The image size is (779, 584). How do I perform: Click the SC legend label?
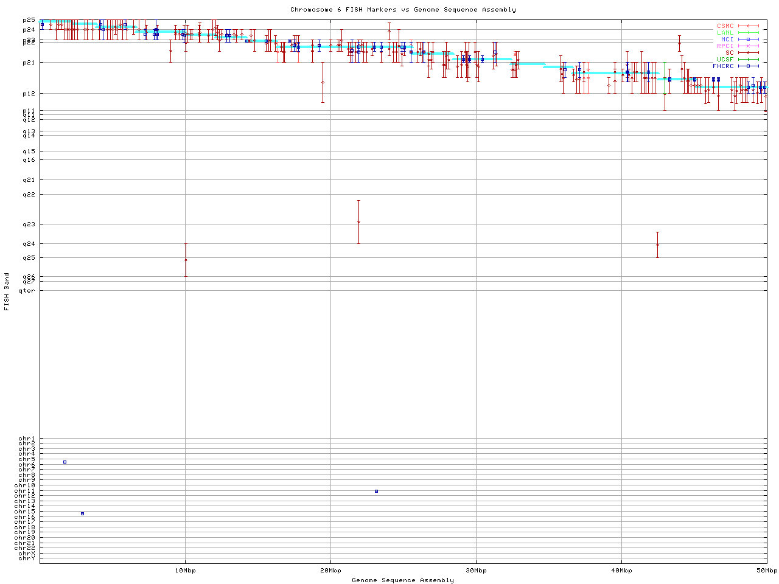point(729,53)
